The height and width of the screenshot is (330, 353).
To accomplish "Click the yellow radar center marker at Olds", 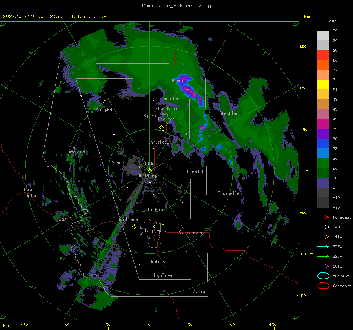I will pyautogui.click(x=150, y=171).
